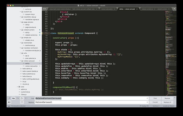Close the voices-carousel.js tab
The height and width of the screenshot is (116, 183).
click(115, 9)
